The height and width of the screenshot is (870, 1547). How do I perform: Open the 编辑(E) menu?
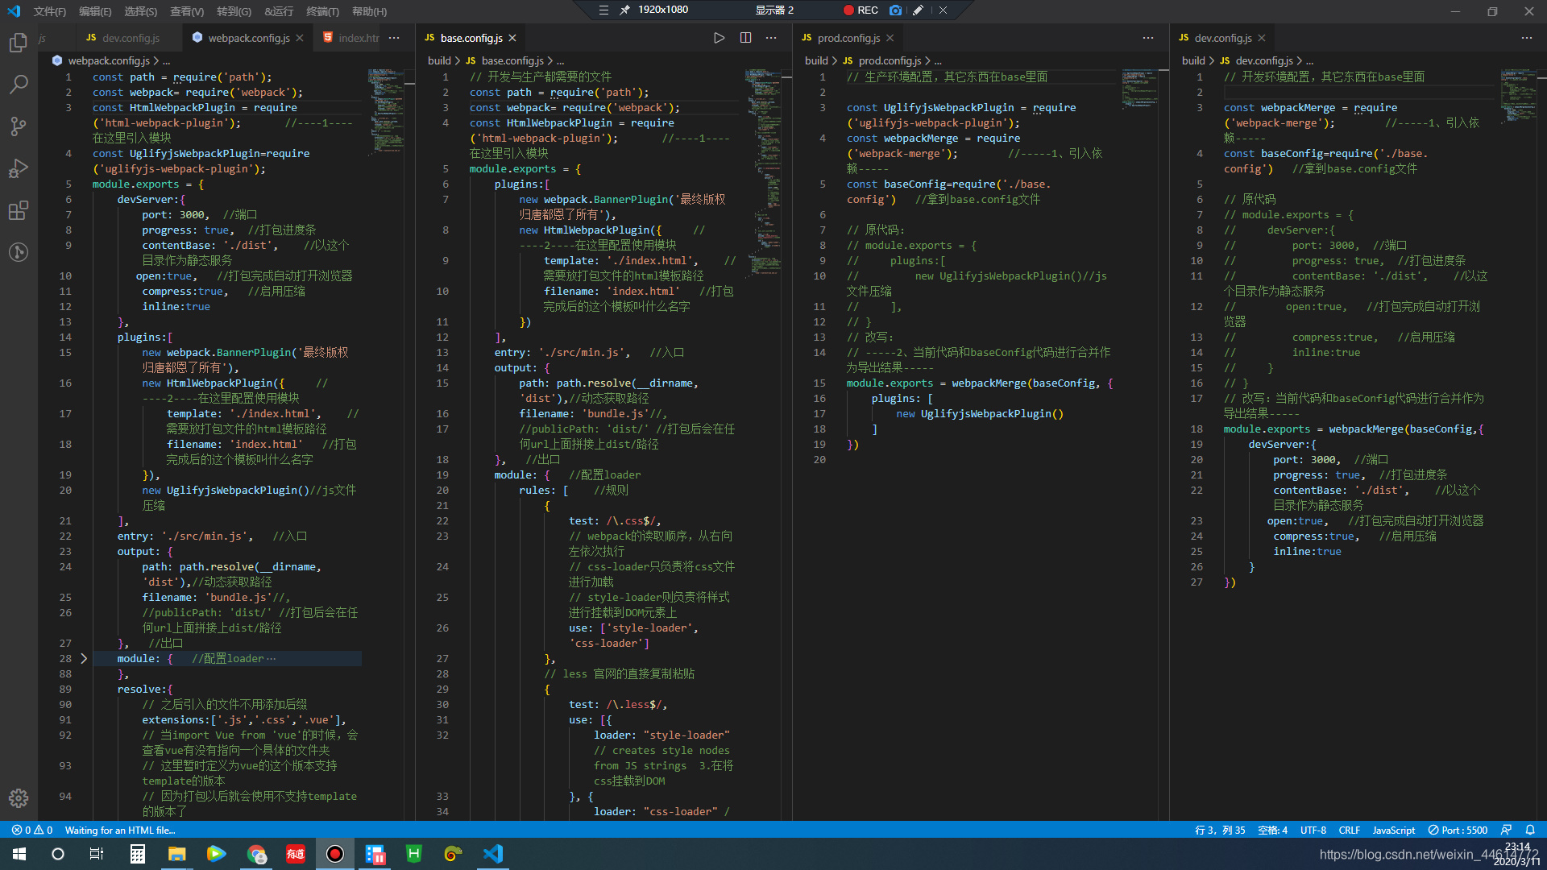[x=95, y=11]
